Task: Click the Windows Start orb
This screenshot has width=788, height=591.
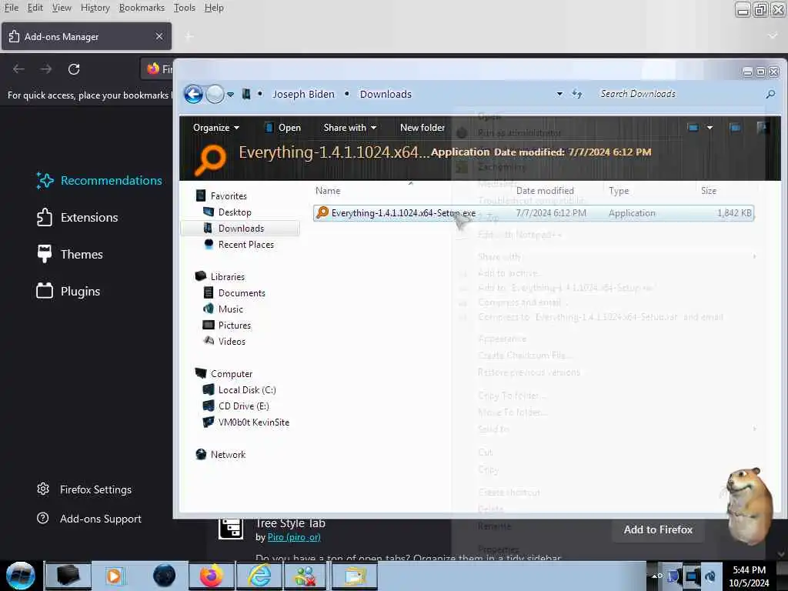Action: [21, 576]
